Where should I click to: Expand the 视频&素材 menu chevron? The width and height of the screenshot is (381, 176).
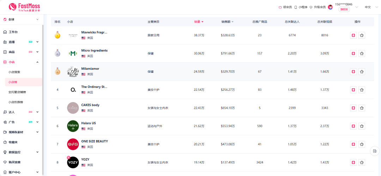[37, 132]
